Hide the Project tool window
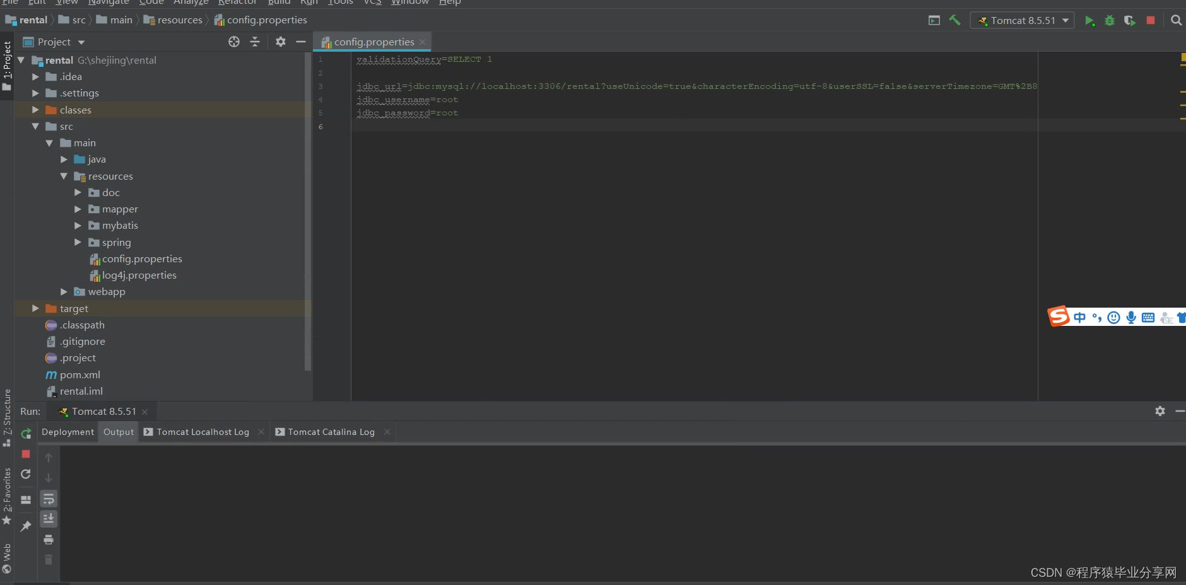1186x585 pixels. tap(301, 42)
